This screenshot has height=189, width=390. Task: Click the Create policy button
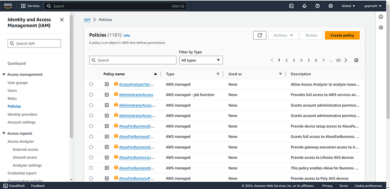(x=342, y=35)
